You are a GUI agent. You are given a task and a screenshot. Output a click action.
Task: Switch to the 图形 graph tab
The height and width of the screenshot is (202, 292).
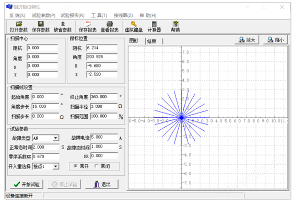coord(134,41)
